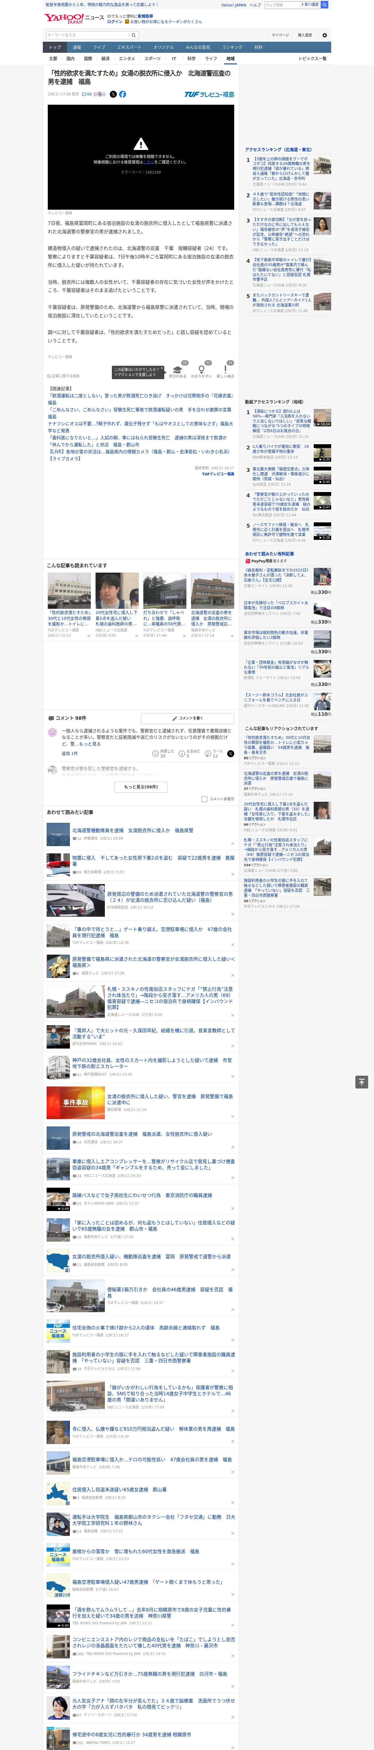Click コメントを書く button

pos(187,718)
